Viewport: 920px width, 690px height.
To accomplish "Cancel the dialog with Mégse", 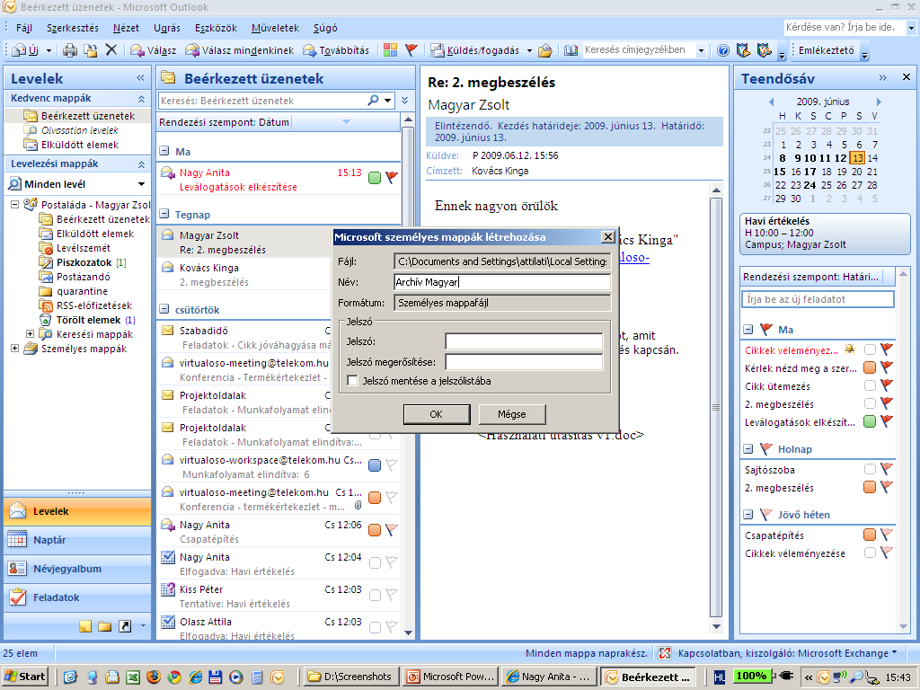I will [512, 414].
